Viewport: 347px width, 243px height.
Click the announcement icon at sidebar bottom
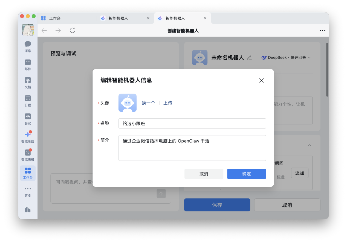point(28,209)
